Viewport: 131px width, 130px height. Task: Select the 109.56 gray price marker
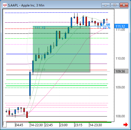[x=121, y=71]
